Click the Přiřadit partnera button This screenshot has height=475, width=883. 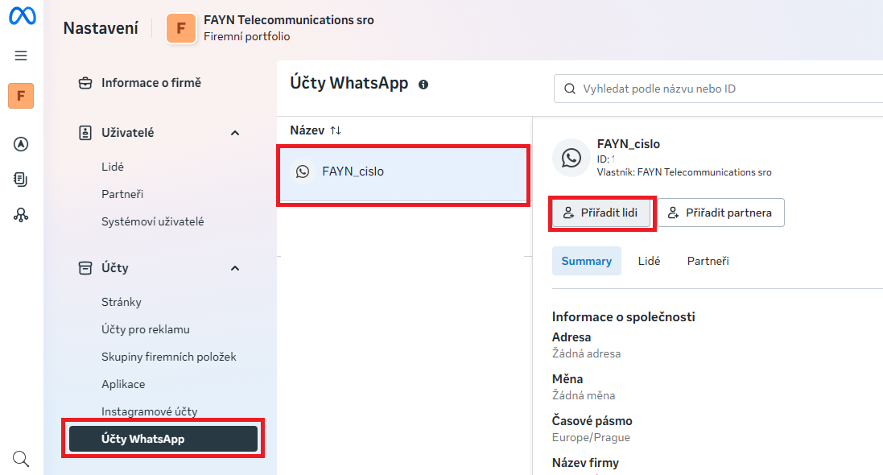tap(720, 213)
